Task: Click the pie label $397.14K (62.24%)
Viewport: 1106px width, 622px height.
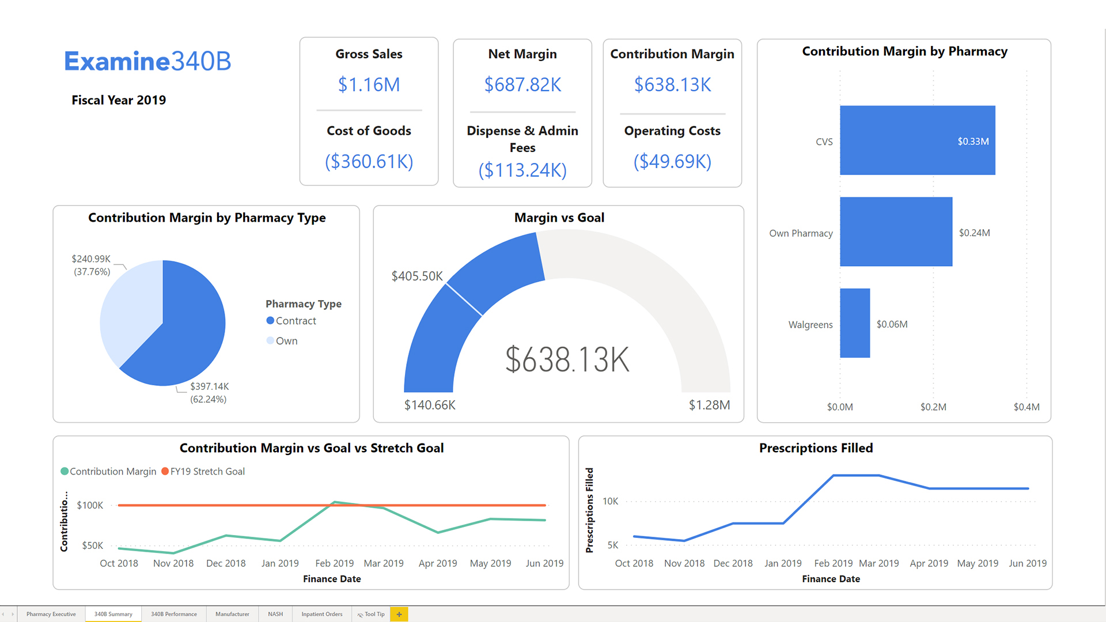Action: pyautogui.click(x=209, y=393)
